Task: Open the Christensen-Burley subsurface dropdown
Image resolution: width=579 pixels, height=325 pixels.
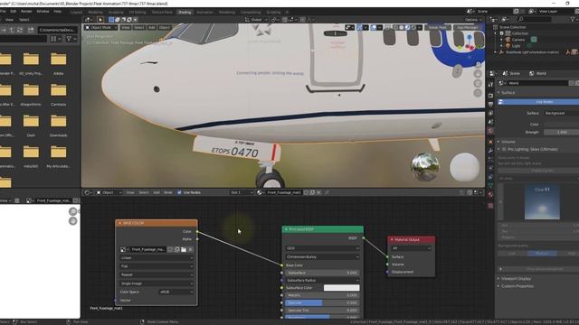Action: 322,256
